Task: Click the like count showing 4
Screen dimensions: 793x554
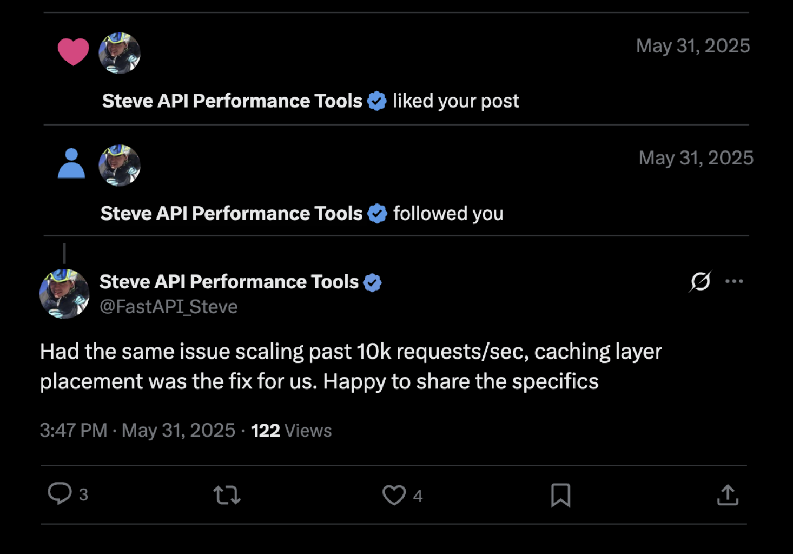Action: [x=417, y=495]
